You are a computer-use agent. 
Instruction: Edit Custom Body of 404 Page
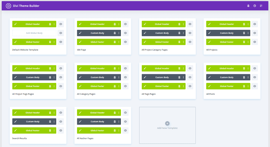(80, 33)
